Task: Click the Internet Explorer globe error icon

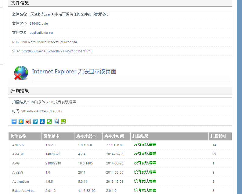Action: [x=21, y=73]
